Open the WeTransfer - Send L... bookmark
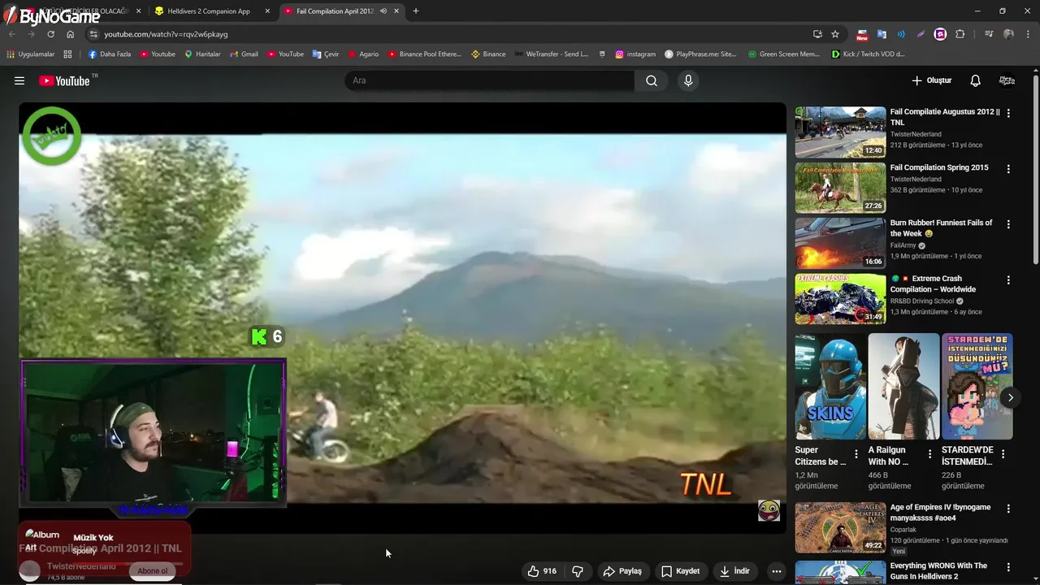Viewport: 1040px width, 585px height. [551, 54]
